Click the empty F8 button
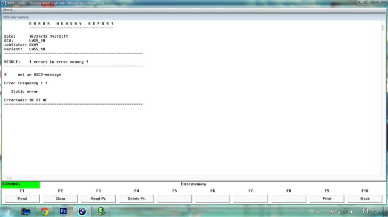Image resolution: width=388 pixels, height=217 pixels. point(289,199)
